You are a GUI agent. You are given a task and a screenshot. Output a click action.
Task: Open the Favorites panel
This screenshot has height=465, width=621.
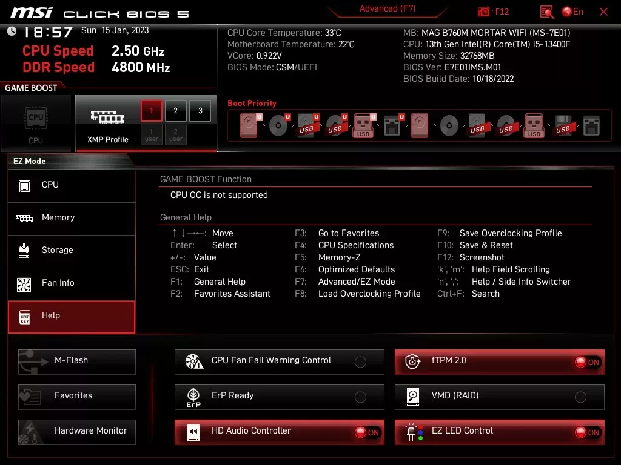(x=76, y=397)
